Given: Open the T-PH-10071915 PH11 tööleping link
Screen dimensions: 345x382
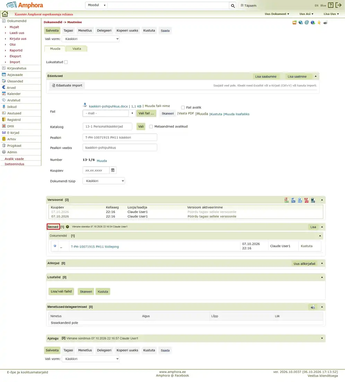Looking at the screenshot, I should [x=95, y=247].
